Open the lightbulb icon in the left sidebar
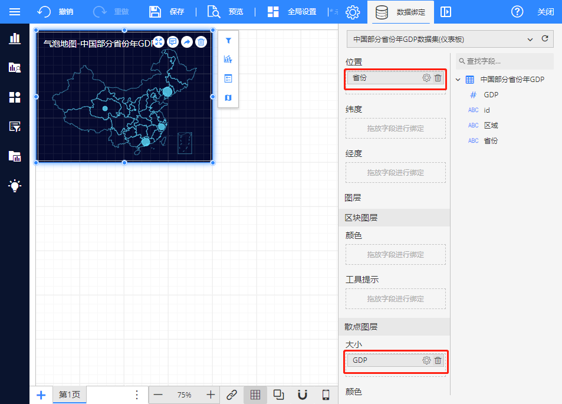Screen dimensions: 562x404 point(15,186)
